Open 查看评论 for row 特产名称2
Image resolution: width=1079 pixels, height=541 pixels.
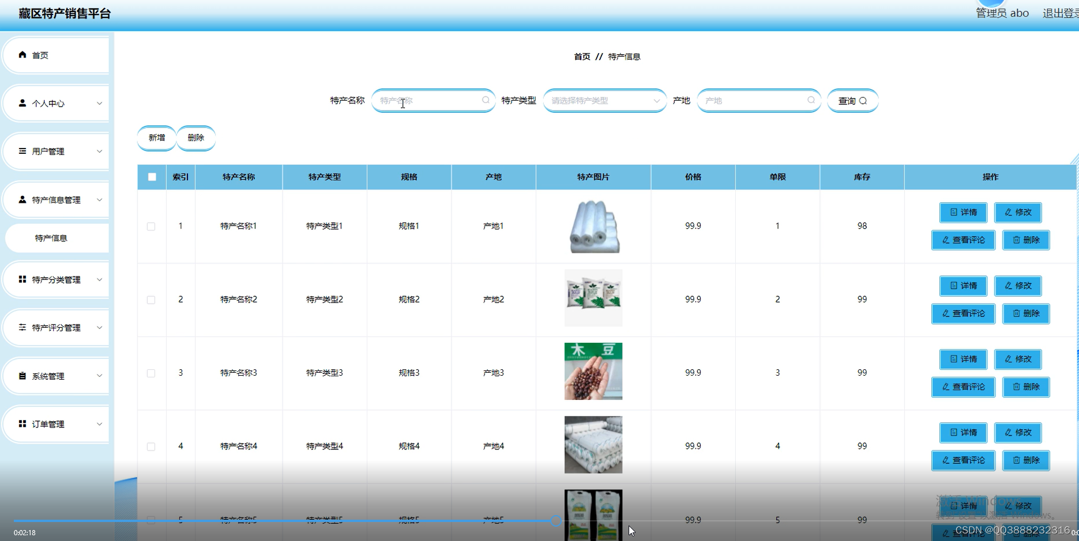[963, 313]
